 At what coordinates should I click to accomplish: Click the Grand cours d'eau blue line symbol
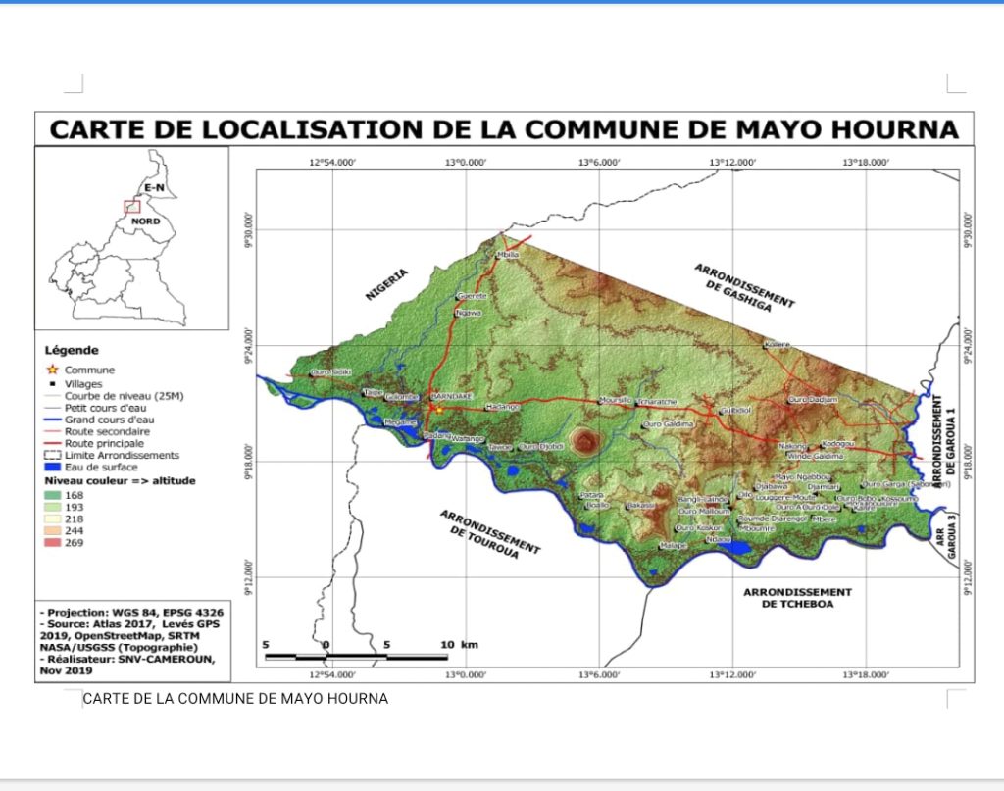tap(51, 419)
